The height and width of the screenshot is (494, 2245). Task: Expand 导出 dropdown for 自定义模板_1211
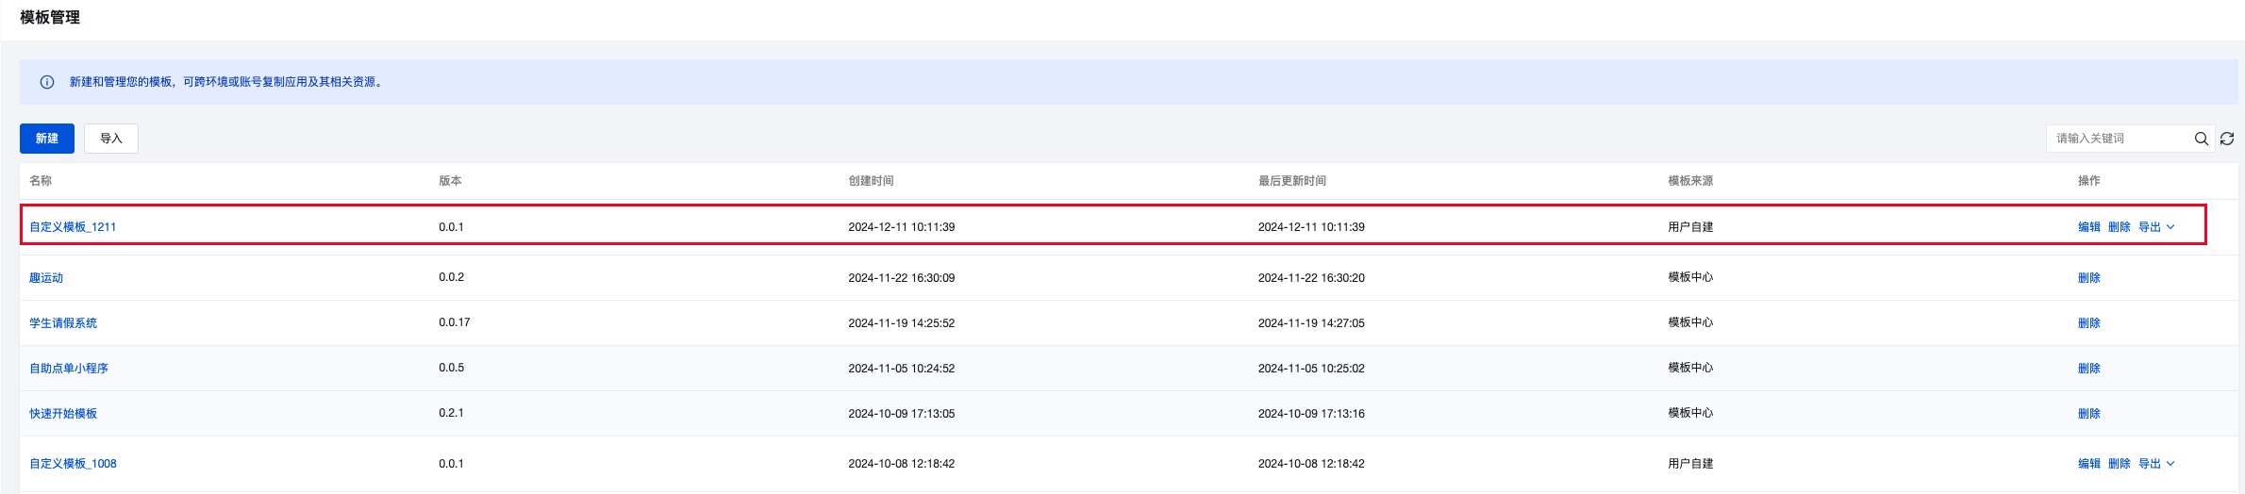coord(2156,227)
